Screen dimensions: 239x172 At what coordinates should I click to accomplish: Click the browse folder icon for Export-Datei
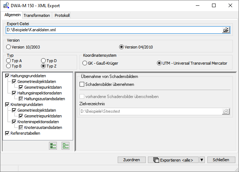coord(226,30)
